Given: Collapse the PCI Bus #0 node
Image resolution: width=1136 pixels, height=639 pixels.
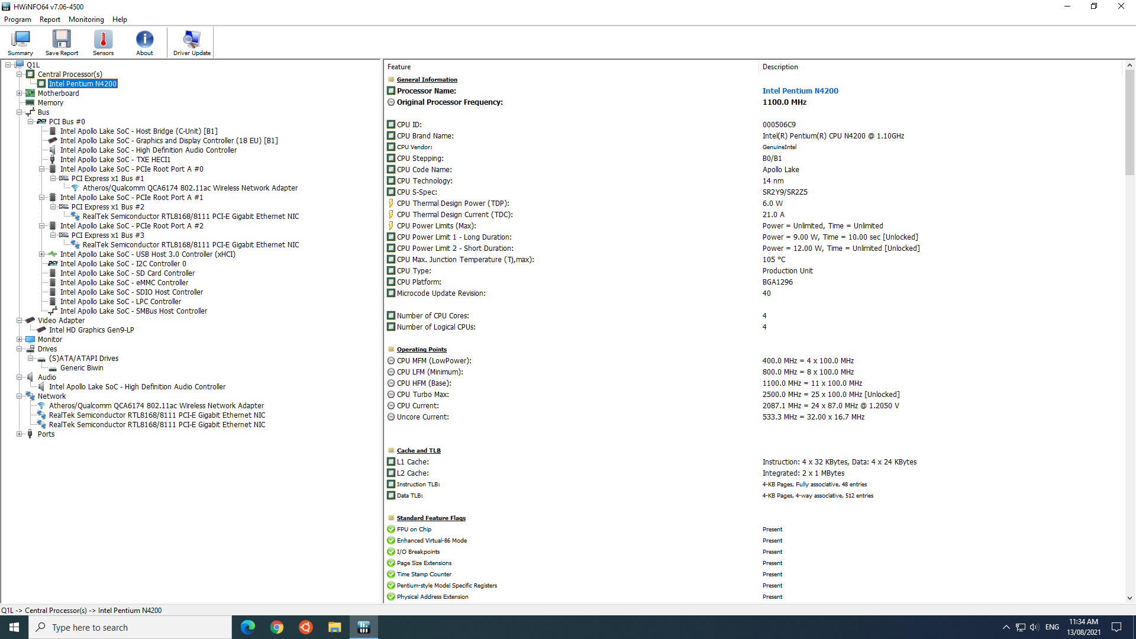Looking at the screenshot, I should pyautogui.click(x=31, y=122).
